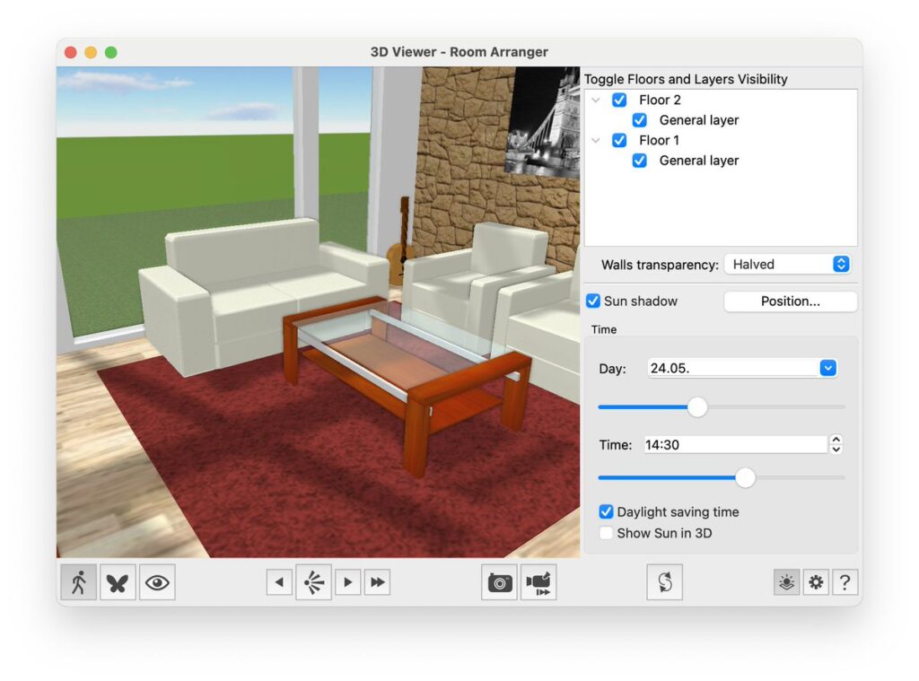Image resolution: width=919 pixels, height=681 pixels.
Task: Uncheck General layer under Floor 1
Action: [x=640, y=161]
